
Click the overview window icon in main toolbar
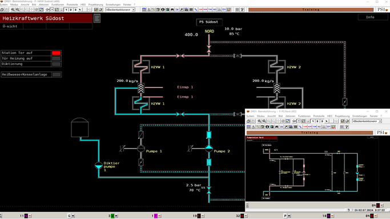point(41,10)
